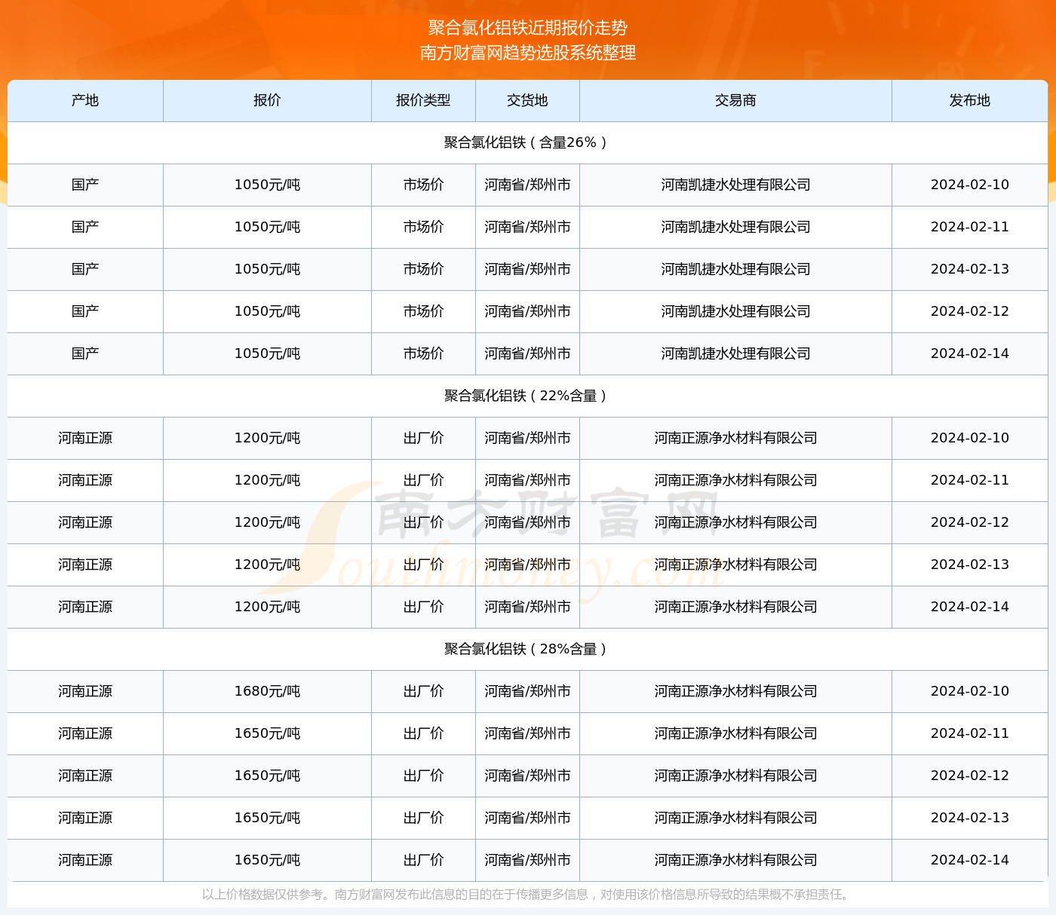The height and width of the screenshot is (915, 1056).
Task: Click the 产地 column header
Action: 85,100
